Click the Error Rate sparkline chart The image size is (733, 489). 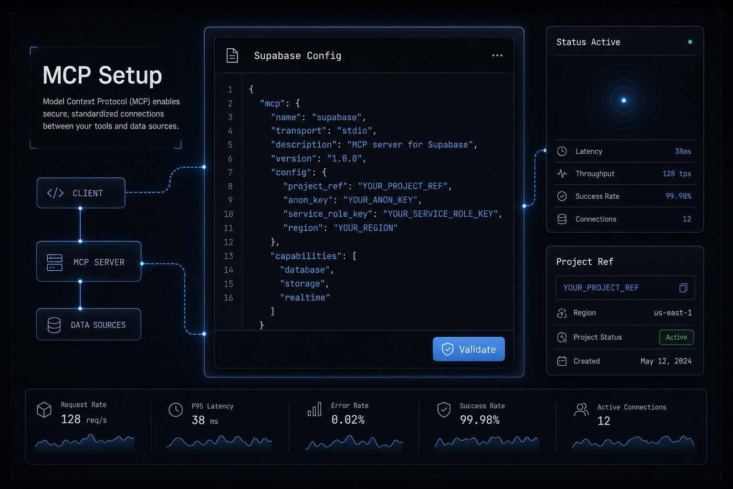354,443
